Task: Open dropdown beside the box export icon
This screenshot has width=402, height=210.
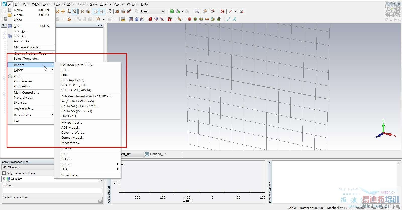Action: (x=103, y=19)
